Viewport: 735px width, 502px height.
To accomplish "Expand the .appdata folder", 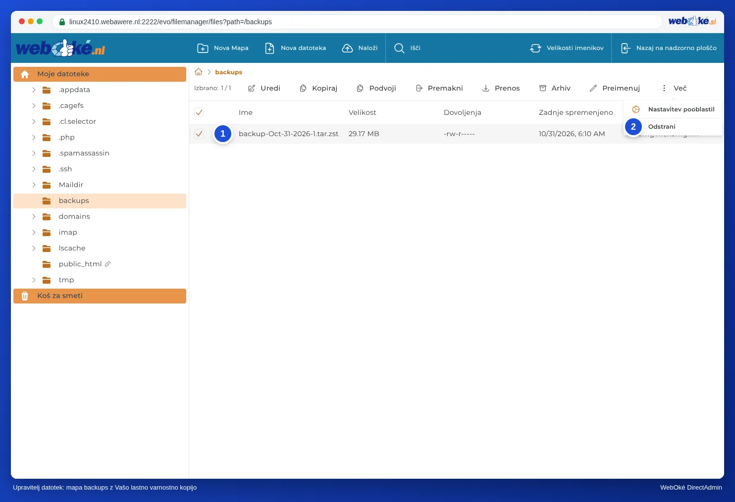I will click(x=34, y=90).
